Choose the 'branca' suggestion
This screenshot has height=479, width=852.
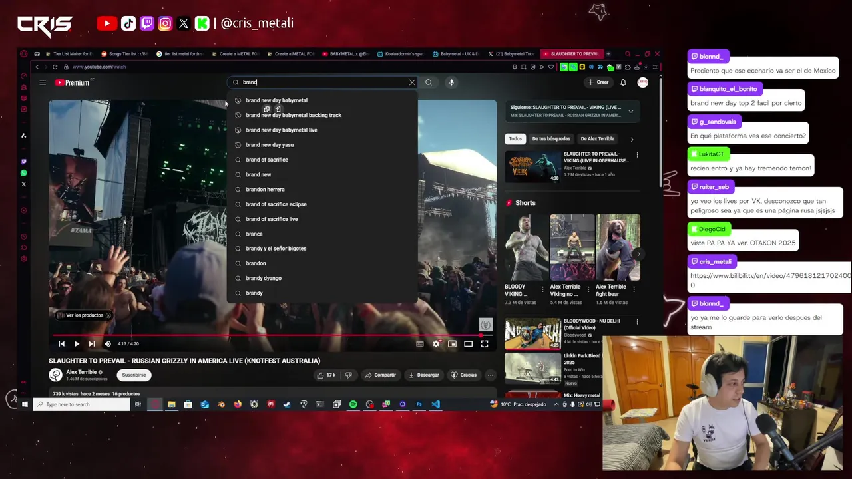322,234
